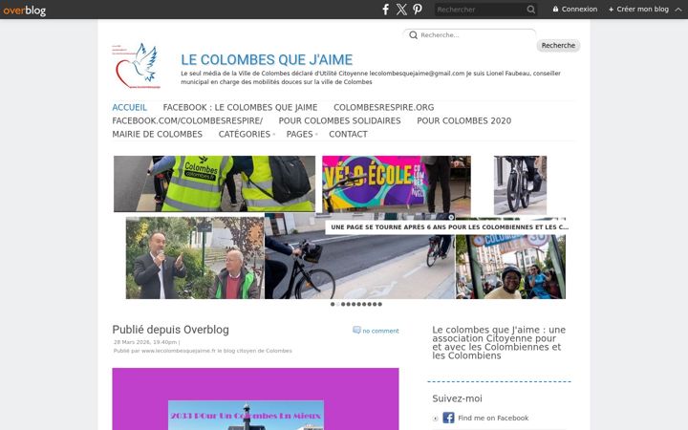Expand the PAGES dropdown menu
Image resolution: width=688 pixels, height=430 pixels.
[x=301, y=135]
